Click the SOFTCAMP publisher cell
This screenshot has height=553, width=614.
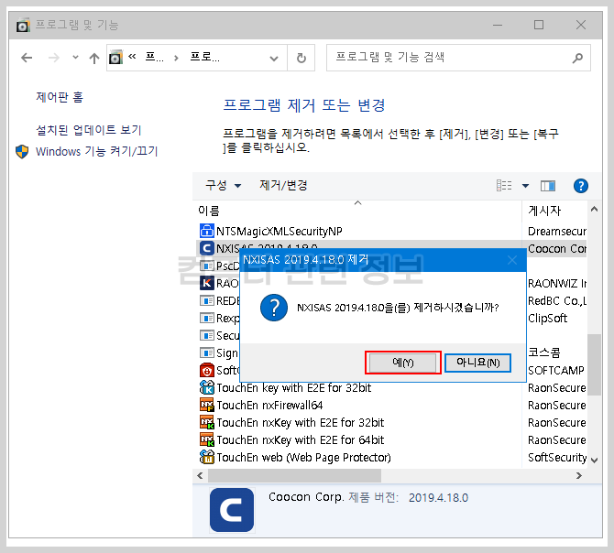point(556,371)
